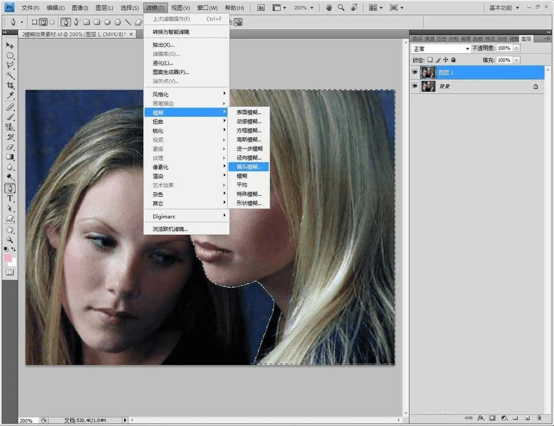Open the 基本功能 workspace dropdown

click(504, 8)
